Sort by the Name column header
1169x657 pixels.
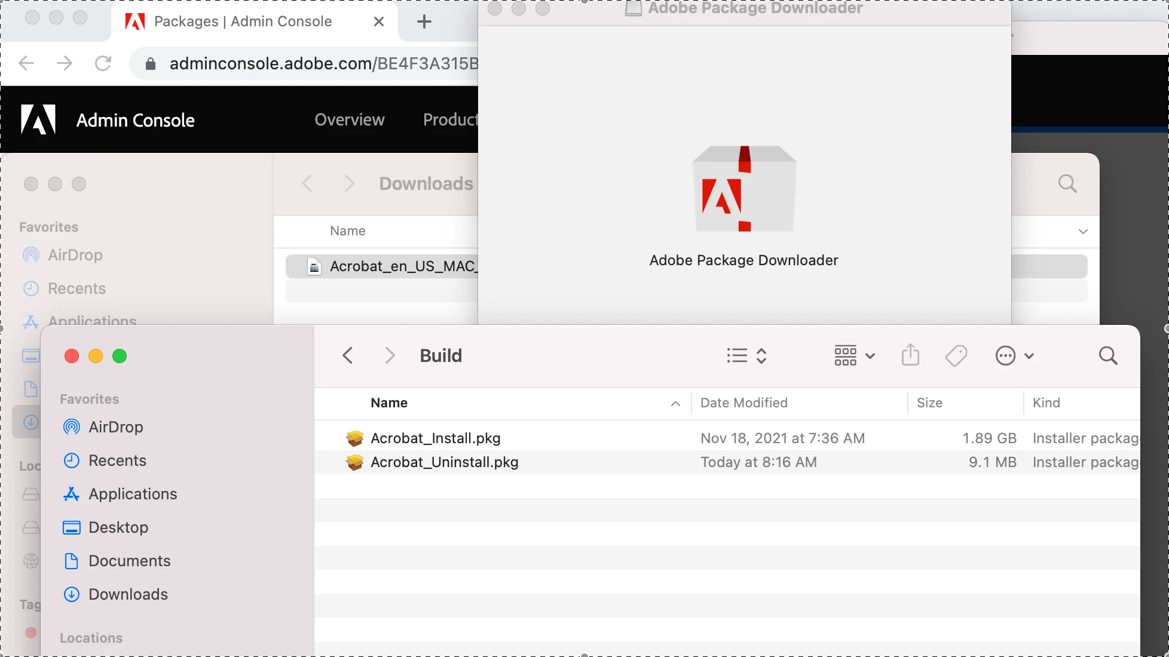(389, 403)
